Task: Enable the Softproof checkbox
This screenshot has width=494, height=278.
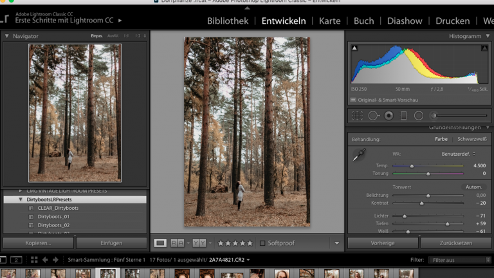Action: [262, 243]
